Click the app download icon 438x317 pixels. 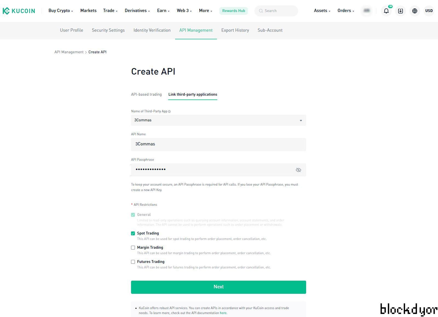click(400, 11)
